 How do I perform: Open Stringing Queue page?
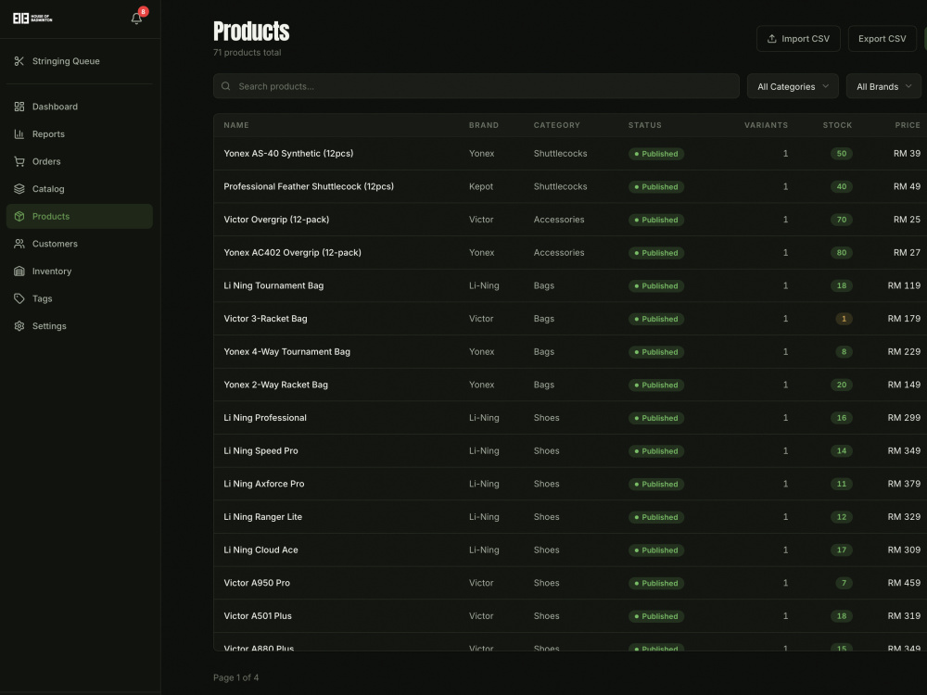pyautogui.click(x=79, y=61)
